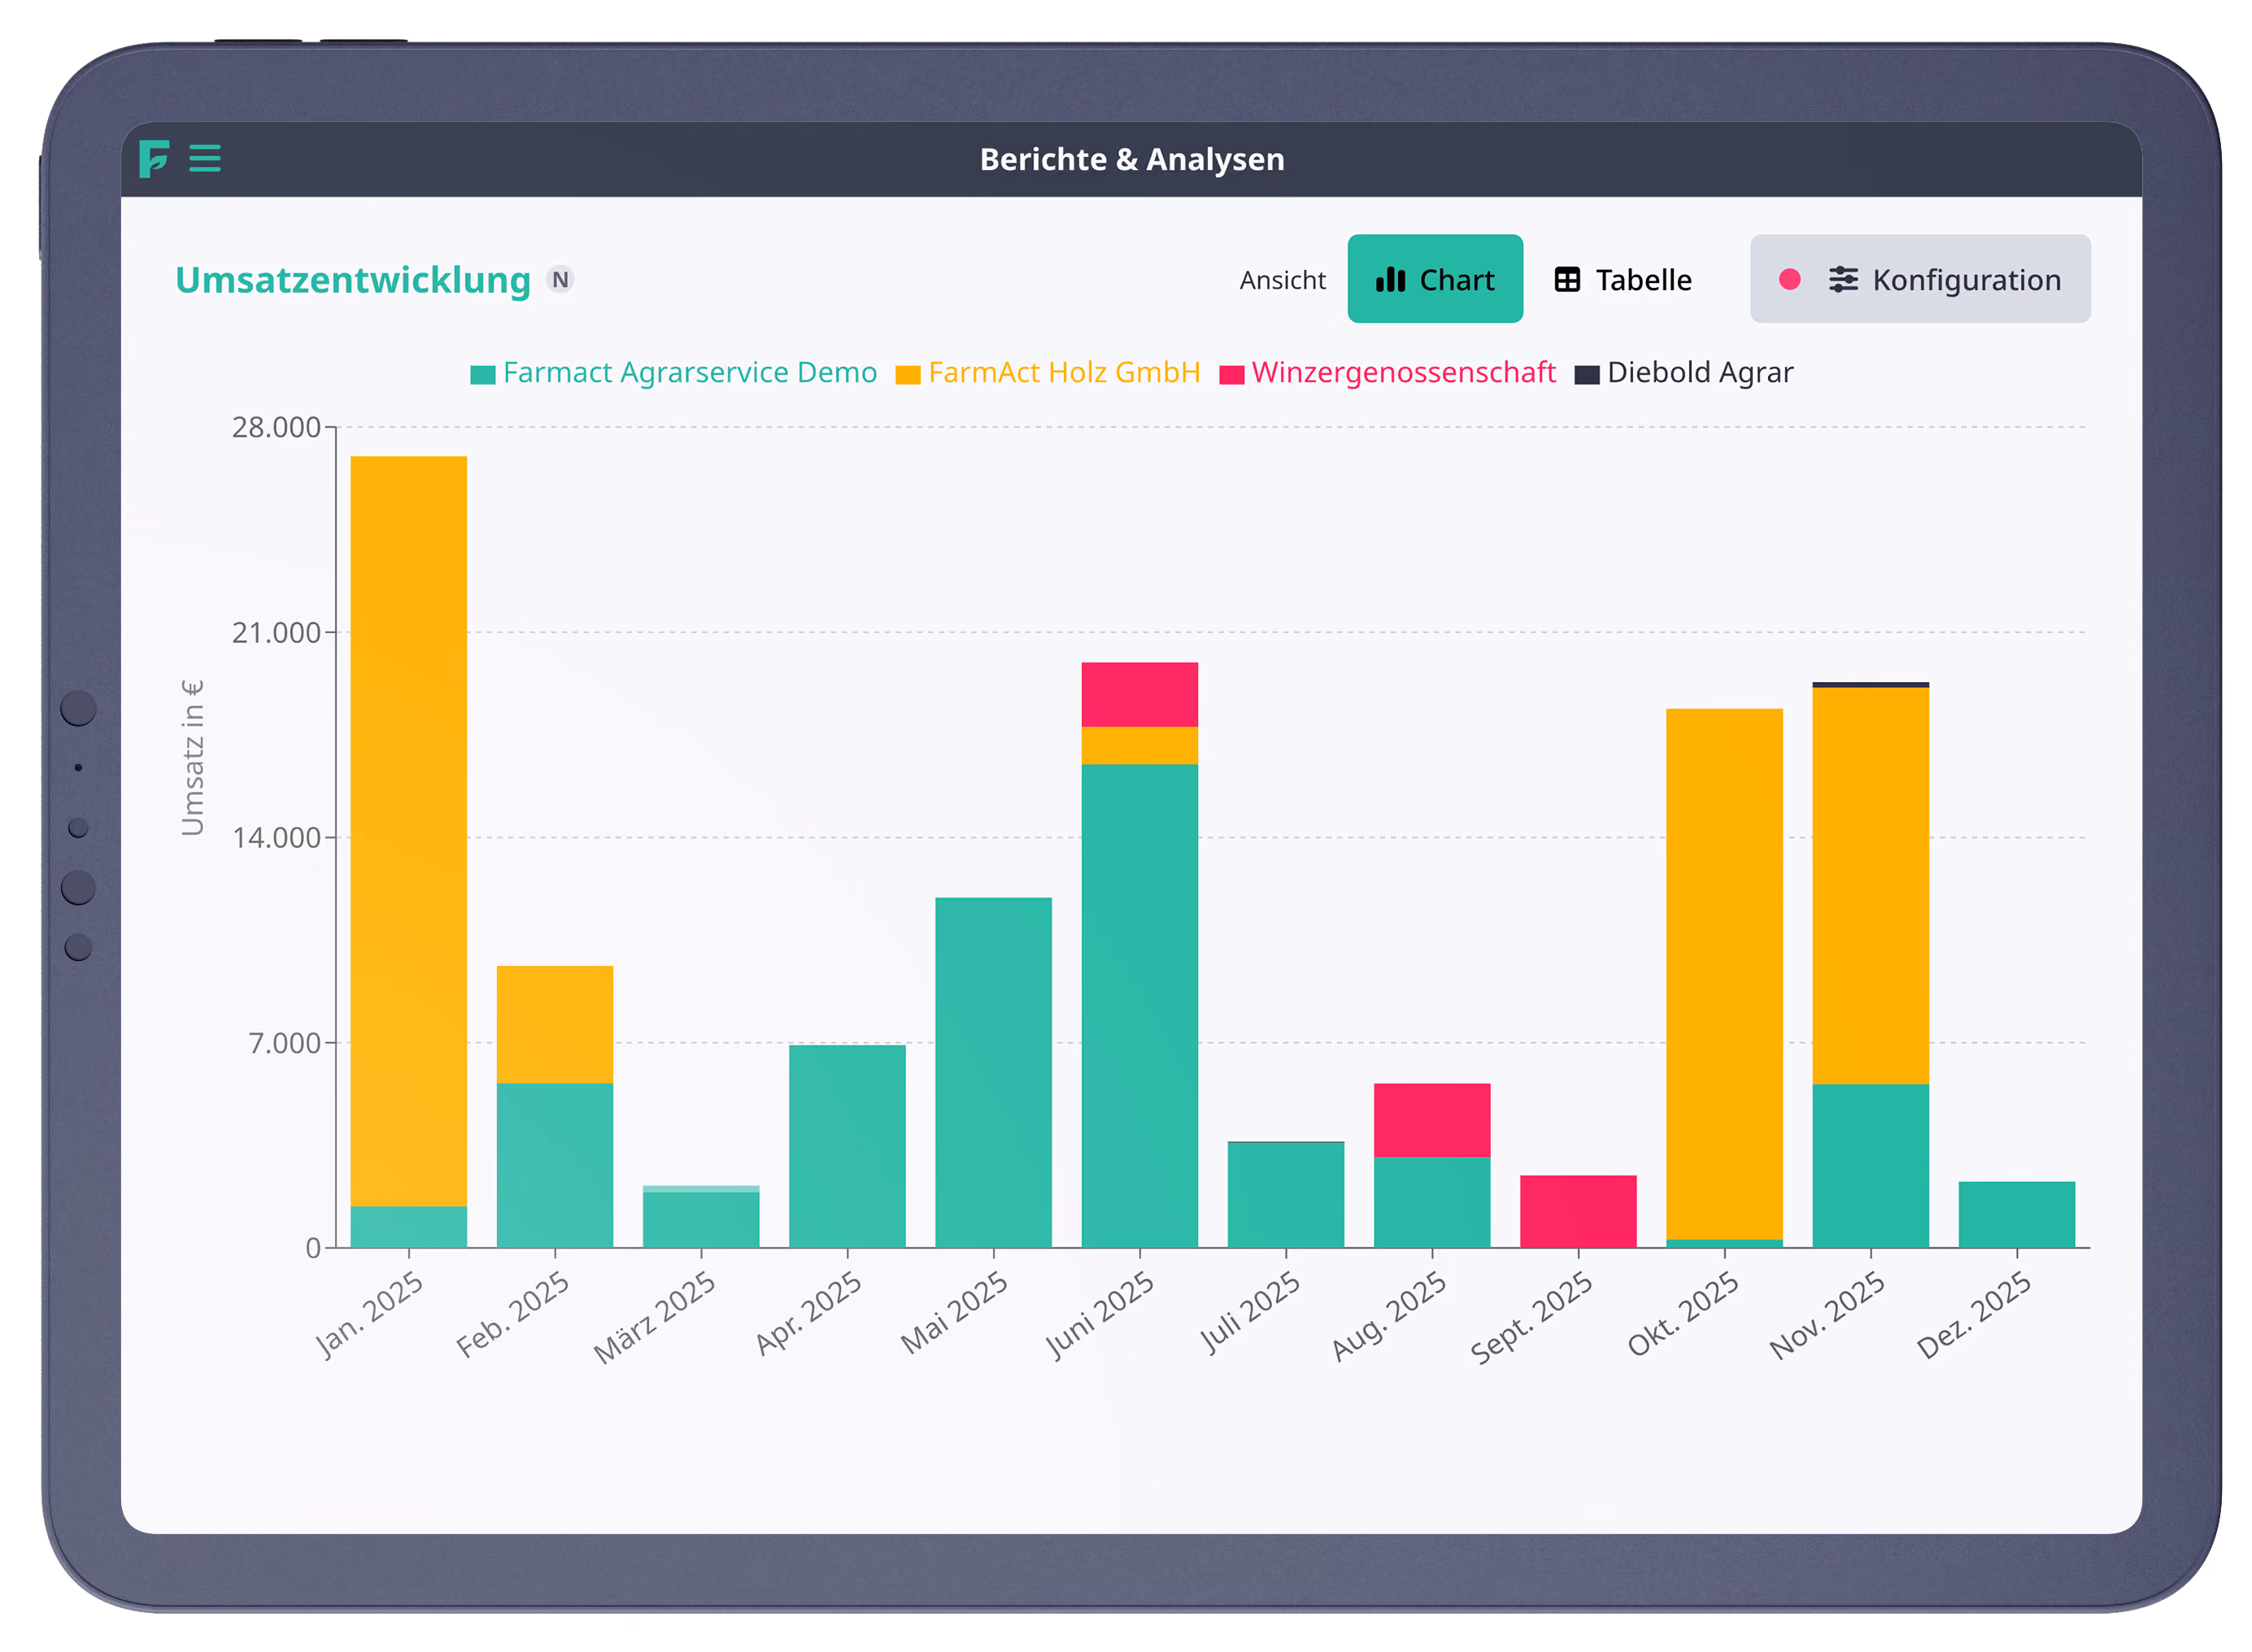Toggle Winzergenossenschaft legend entry
Screen dimensions: 2252x1652
[1387, 373]
